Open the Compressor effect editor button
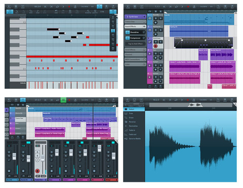 pyautogui.click(x=144, y=38)
